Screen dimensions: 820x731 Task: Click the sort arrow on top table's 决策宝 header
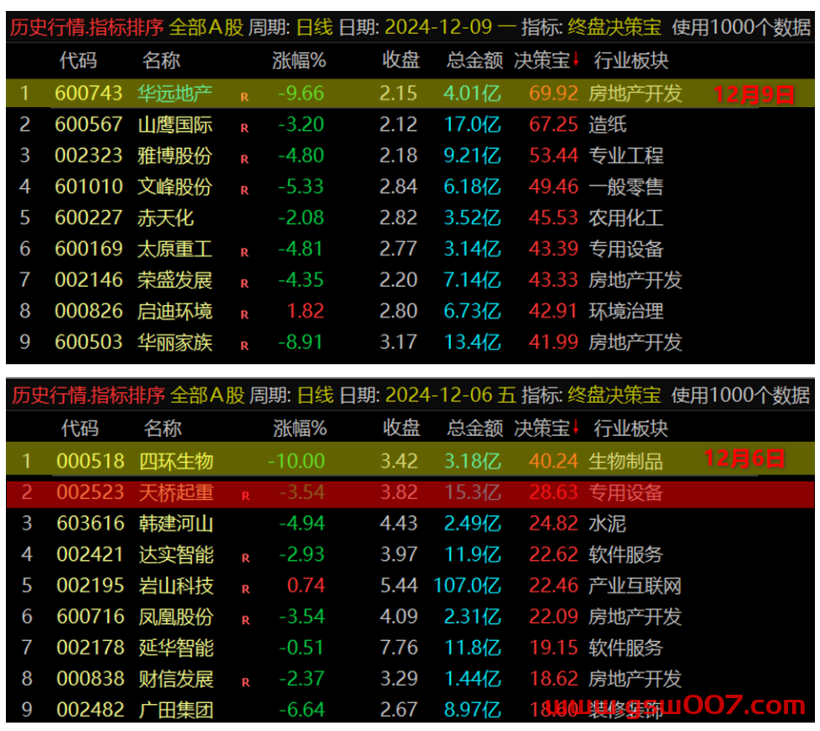[x=576, y=60]
